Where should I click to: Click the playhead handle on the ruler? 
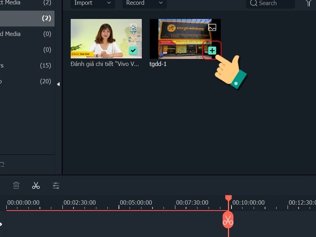pos(228,198)
